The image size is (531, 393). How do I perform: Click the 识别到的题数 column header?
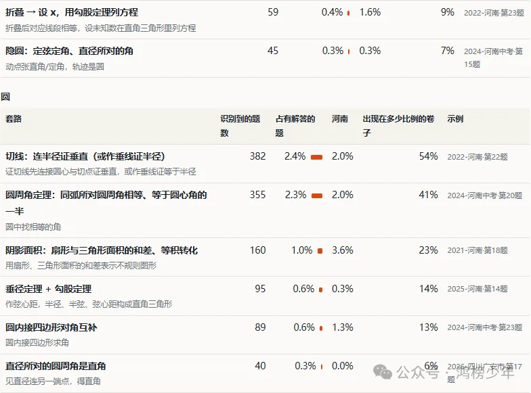240,126
